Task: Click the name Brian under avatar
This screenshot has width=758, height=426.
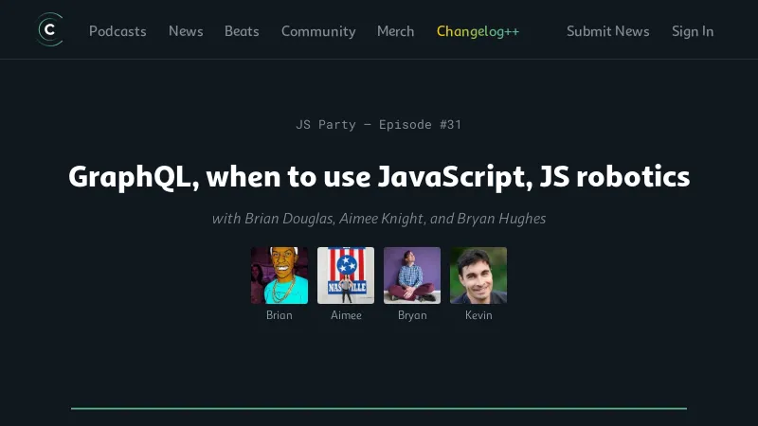Action: 280,315
